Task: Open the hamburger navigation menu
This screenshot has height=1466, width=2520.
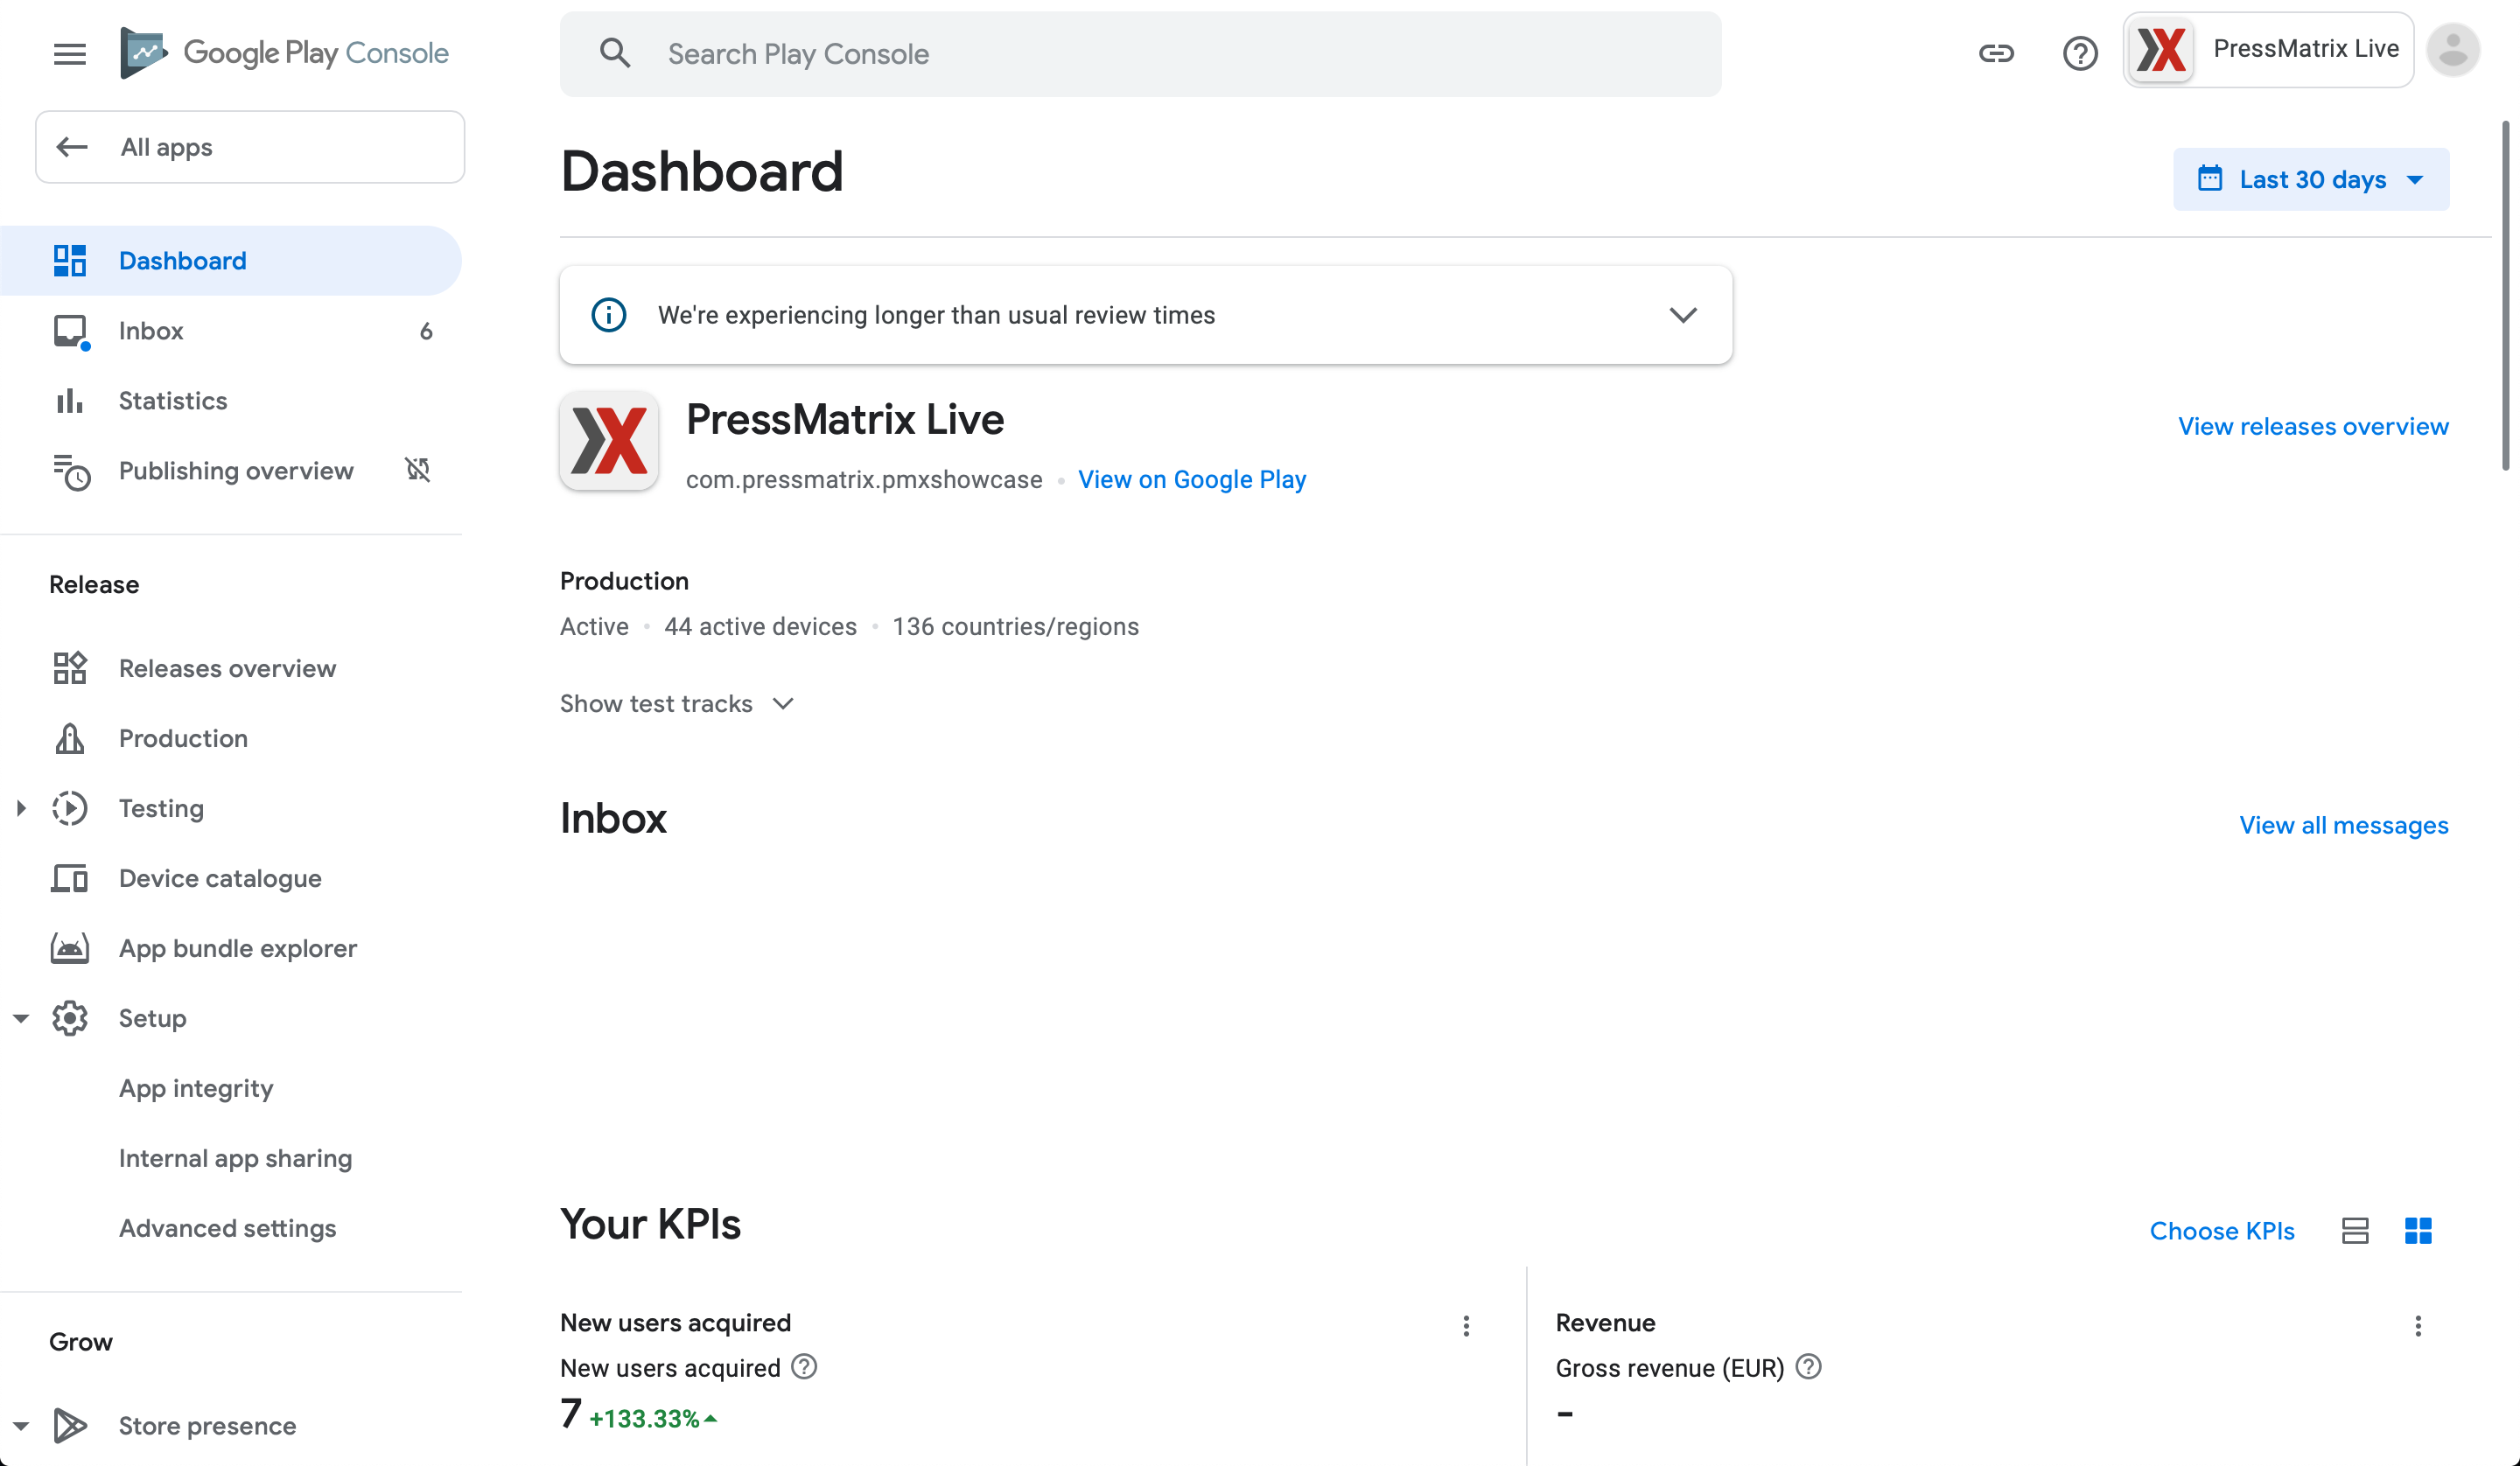Action: coord(69,53)
